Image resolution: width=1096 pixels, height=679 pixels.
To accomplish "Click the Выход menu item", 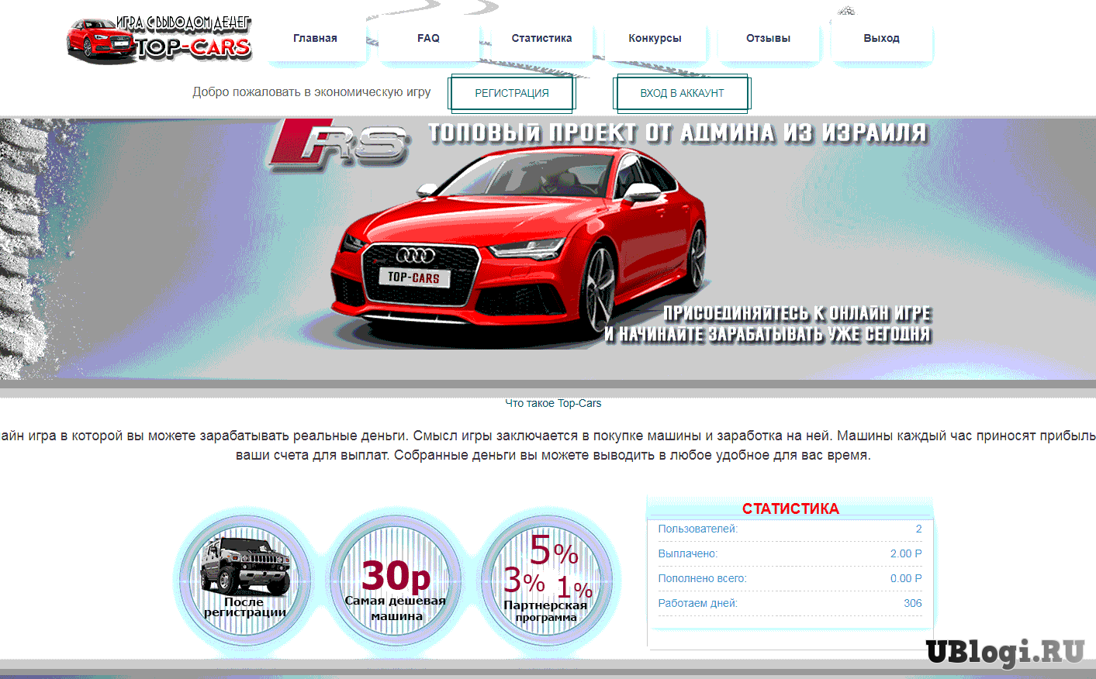I will click(881, 38).
